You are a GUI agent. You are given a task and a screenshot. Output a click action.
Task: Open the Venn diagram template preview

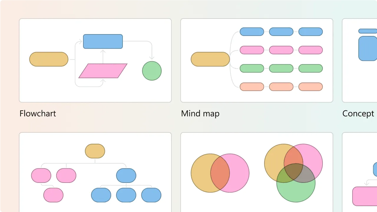click(x=257, y=174)
